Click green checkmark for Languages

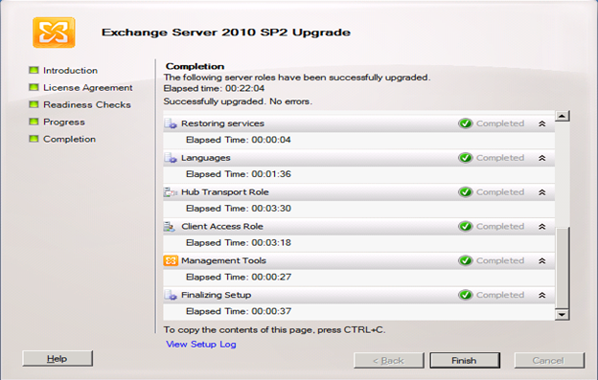(466, 158)
